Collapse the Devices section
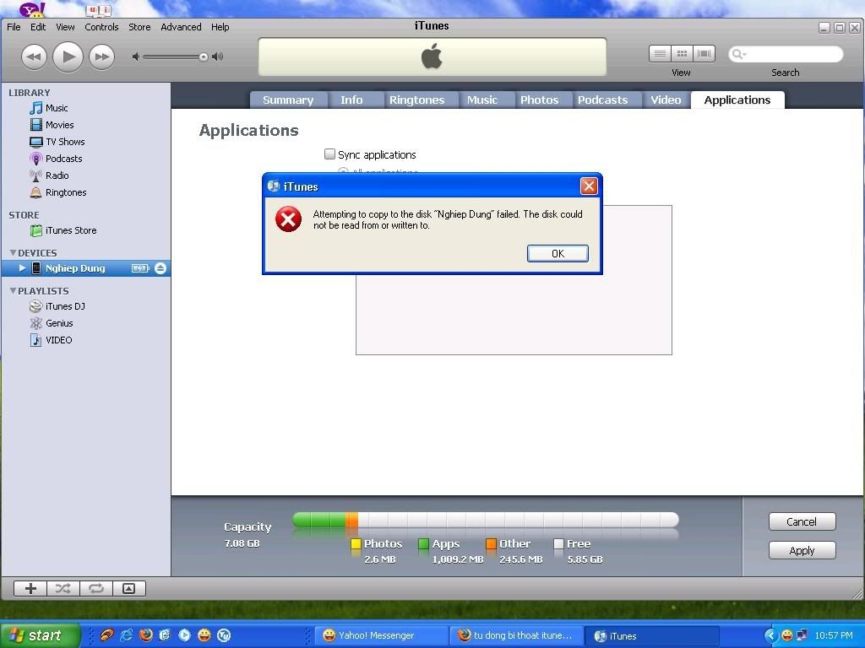Viewport: 865px width, 648px height. pos(13,253)
